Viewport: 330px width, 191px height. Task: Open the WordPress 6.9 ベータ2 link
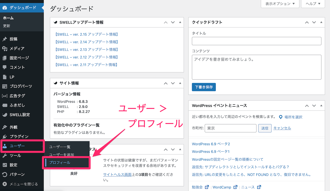point(211,144)
